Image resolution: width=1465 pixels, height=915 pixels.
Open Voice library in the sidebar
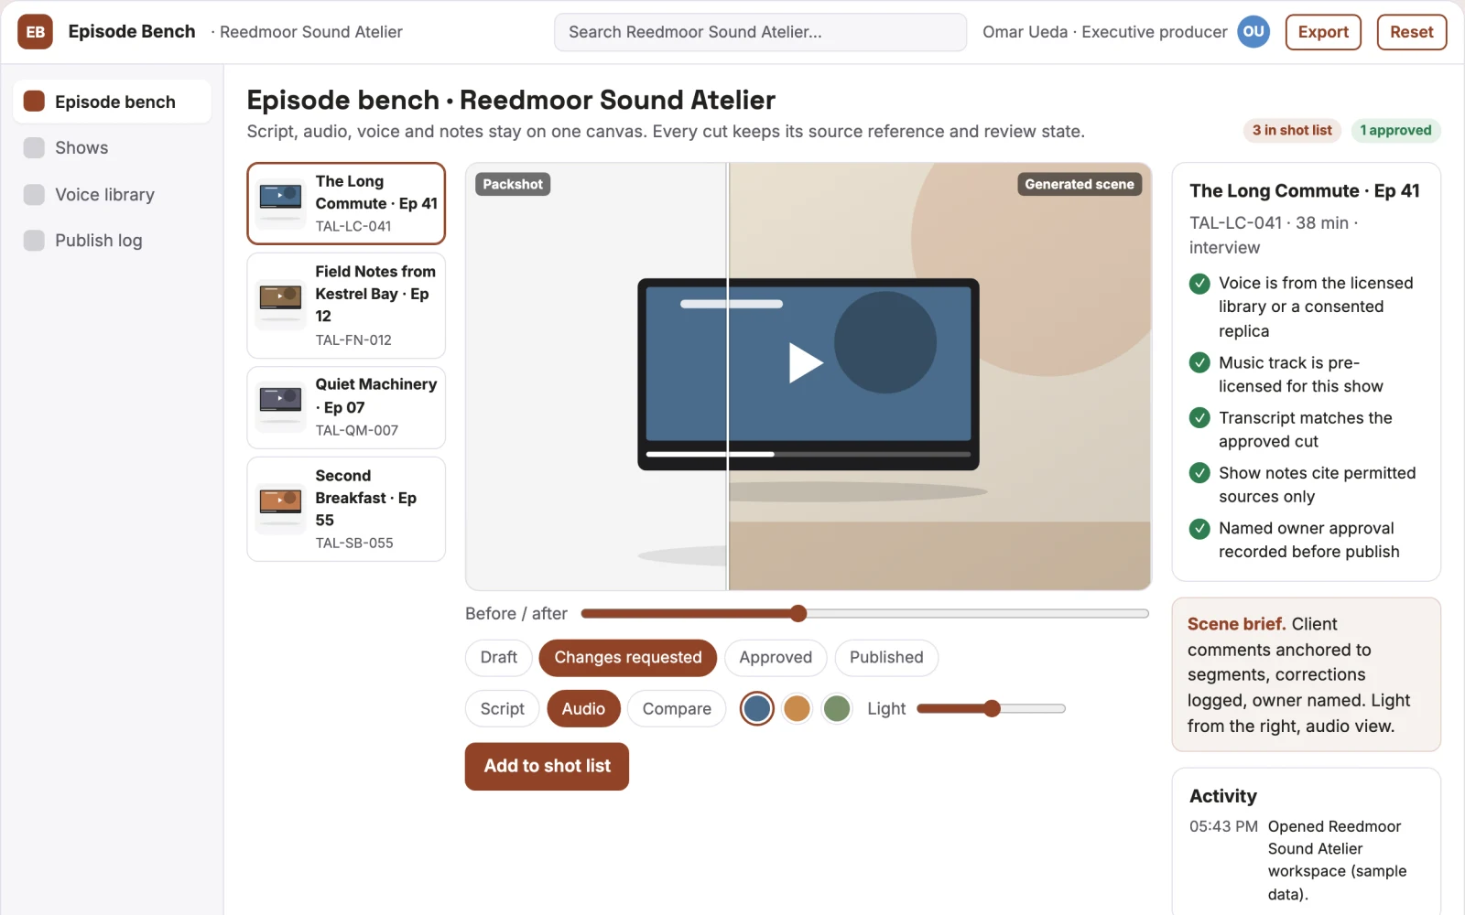pyautogui.click(x=112, y=194)
